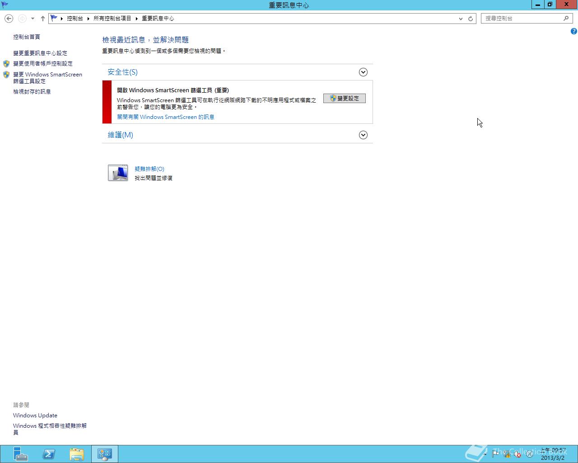Image resolution: width=578 pixels, height=463 pixels.
Task: Click the shield icon beside 變更 Windows SmartScreen
Action: (6, 75)
